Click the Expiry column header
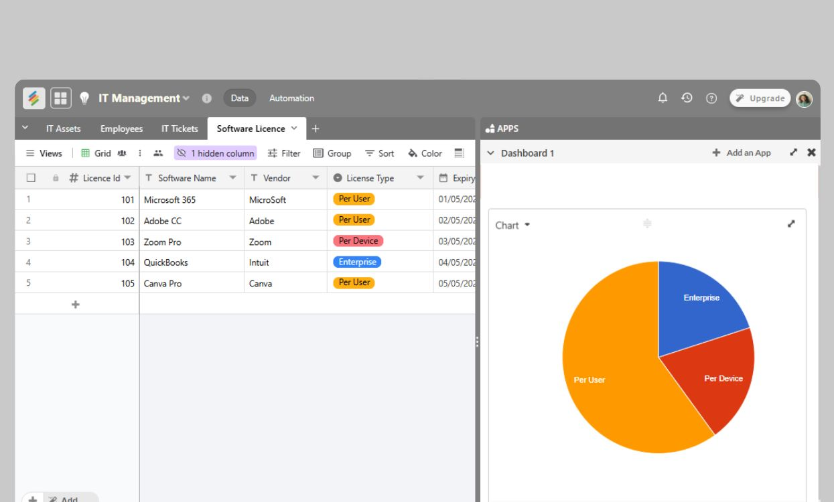Screen dimensions: 834x502 [x=456, y=178]
